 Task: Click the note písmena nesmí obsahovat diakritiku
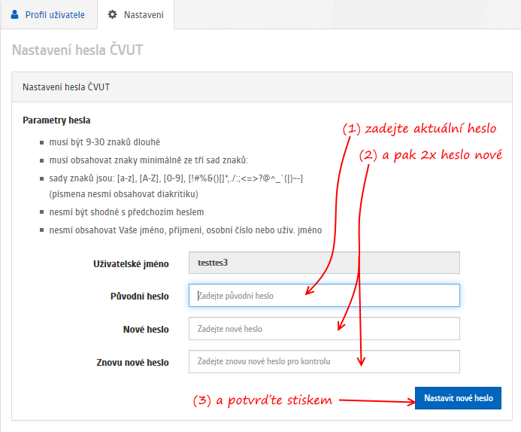tap(123, 194)
